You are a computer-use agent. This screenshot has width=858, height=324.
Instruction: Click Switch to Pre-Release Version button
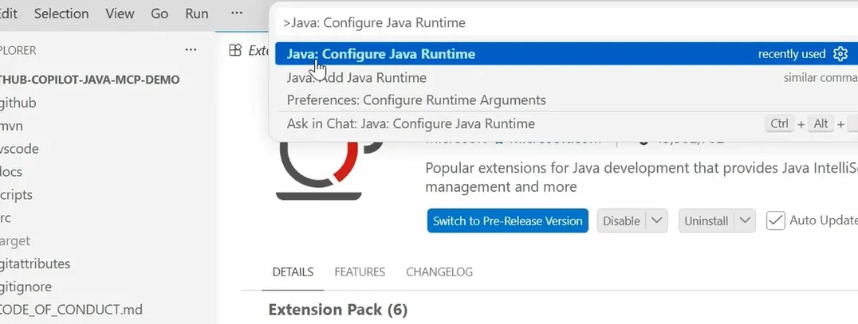coord(508,221)
